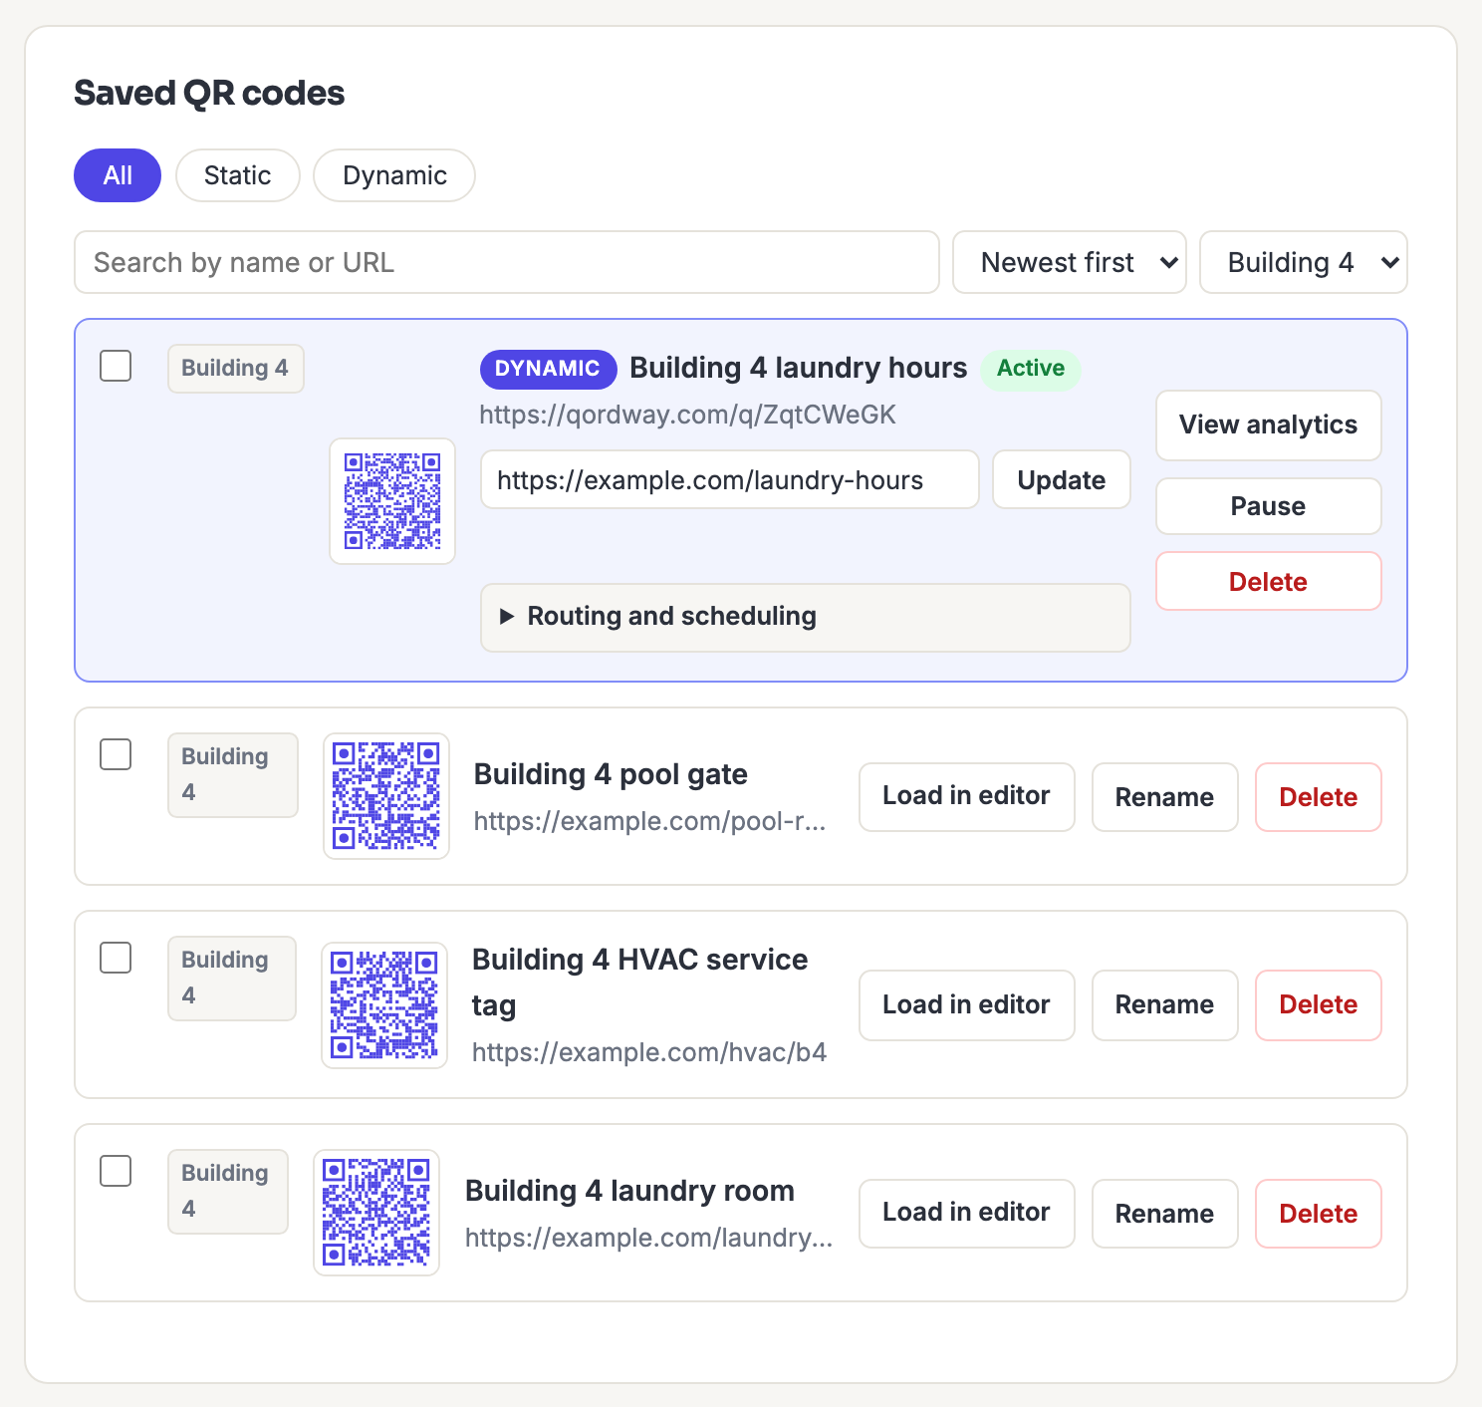This screenshot has width=1482, height=1407.
Task: Switch to the Static filter tab
Action: [x=237, y=175]
